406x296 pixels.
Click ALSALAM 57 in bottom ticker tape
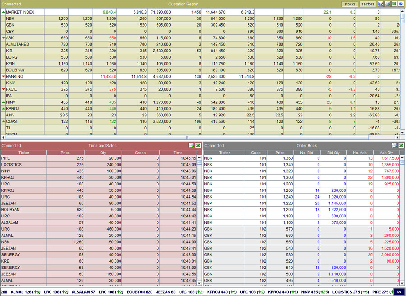point(83,292)
